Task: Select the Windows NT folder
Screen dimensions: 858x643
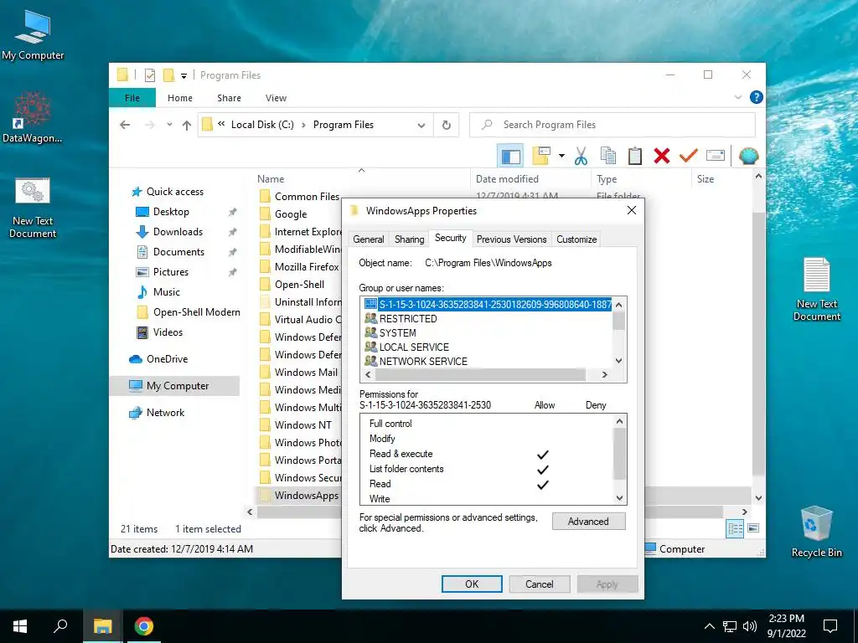Action: [303, 424]
